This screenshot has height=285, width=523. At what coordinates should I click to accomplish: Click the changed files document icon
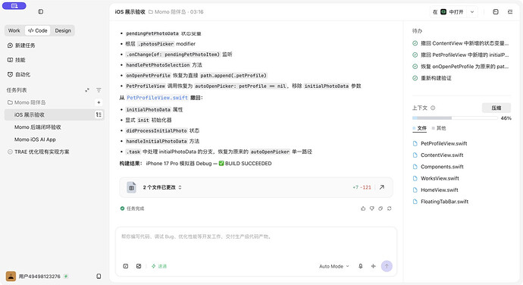pos(131,187)
